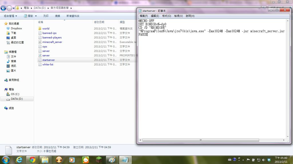Click the Notepad horizontal scrollbar thumb
This screenshot has width=293, height=164.
point(201,140)
